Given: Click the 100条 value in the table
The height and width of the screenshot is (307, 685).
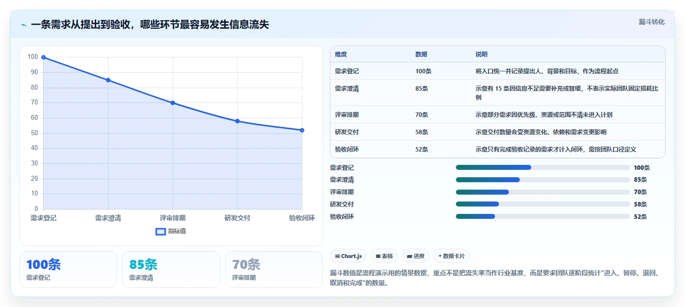Looking at the screenshot, I should [x=424, y=71].
